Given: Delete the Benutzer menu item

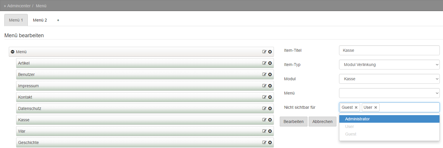Looking at the screenshot, I should (270, 74).
